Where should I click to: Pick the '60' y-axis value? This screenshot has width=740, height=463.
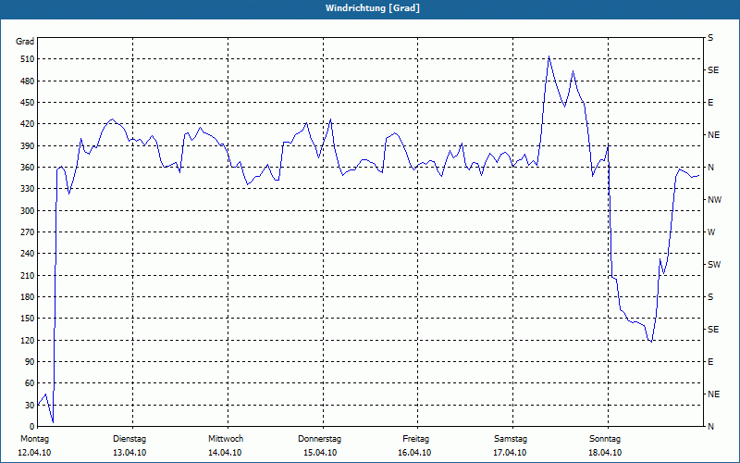pyautogui.click(x=30, y=383)
